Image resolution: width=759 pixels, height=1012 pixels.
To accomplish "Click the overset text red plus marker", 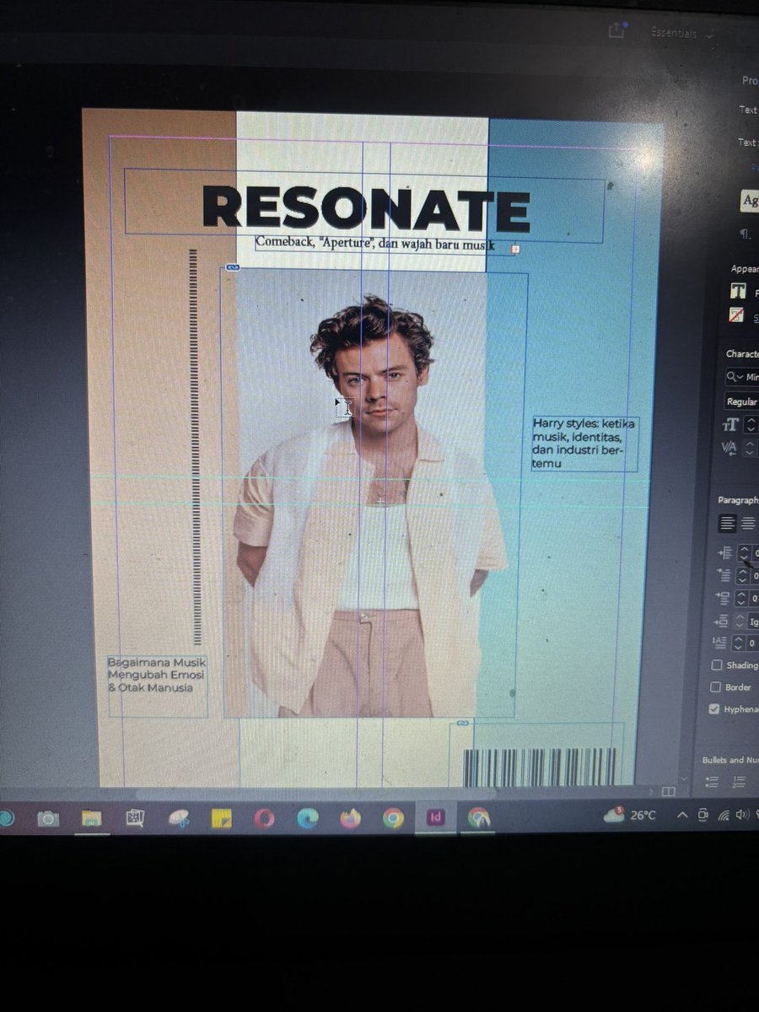I will coord(515,249).
